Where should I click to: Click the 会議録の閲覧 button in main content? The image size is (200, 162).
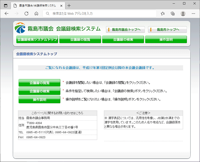pyautogui.click(x=39, y=83)
